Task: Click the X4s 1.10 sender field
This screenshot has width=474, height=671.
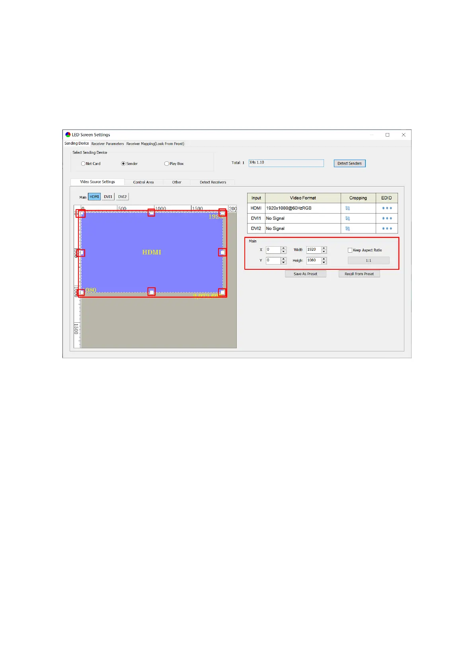Action: click(286, 163)
